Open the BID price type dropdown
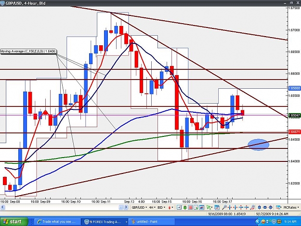301x226 pixels. click(161, 207)
